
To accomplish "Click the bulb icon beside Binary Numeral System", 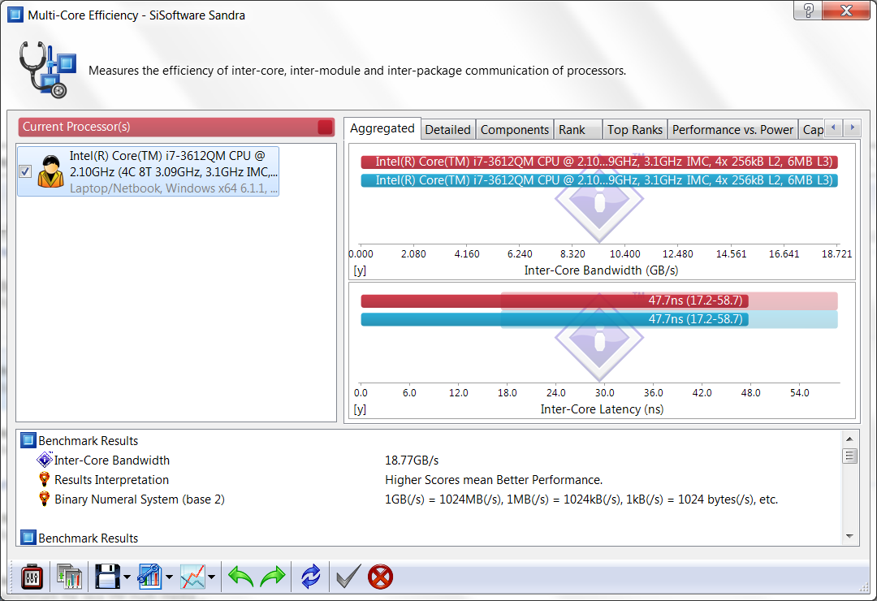I will tap(44, 499).
